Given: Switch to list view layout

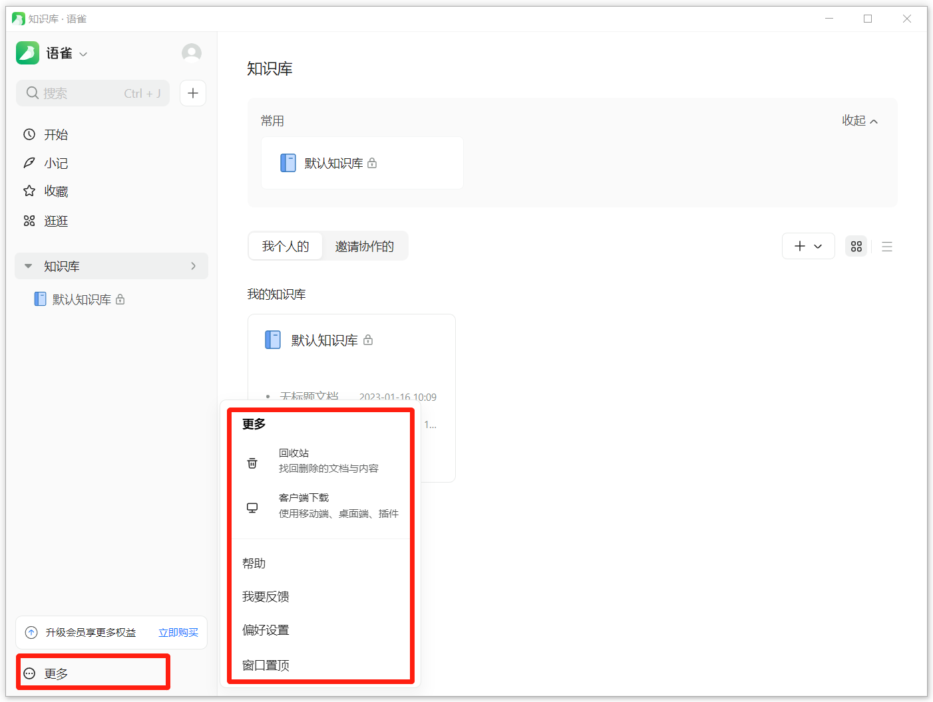Looking at the screenshot, I should click(x=886, y=247).
